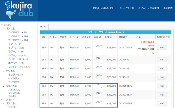Click Mail button for OL-3050365
The width and height of the screenshot is (175, 108).
tap(162, 103)
